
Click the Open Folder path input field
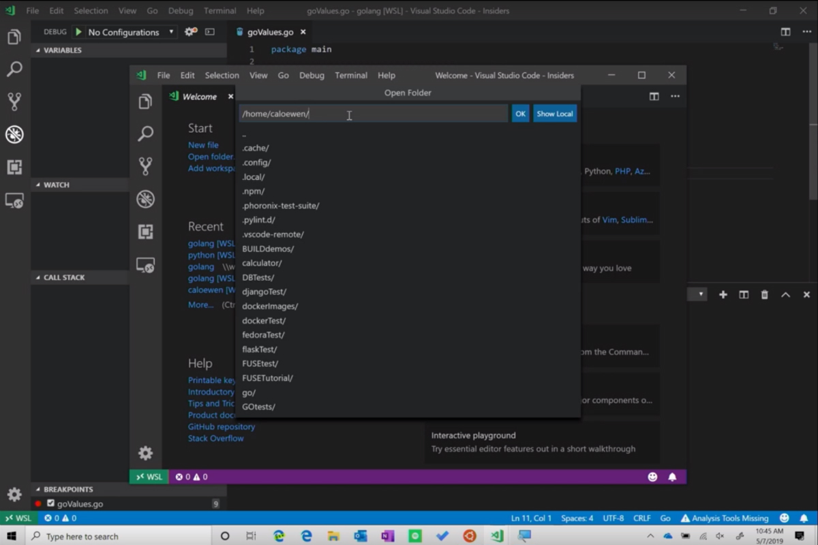coord(373,114)
